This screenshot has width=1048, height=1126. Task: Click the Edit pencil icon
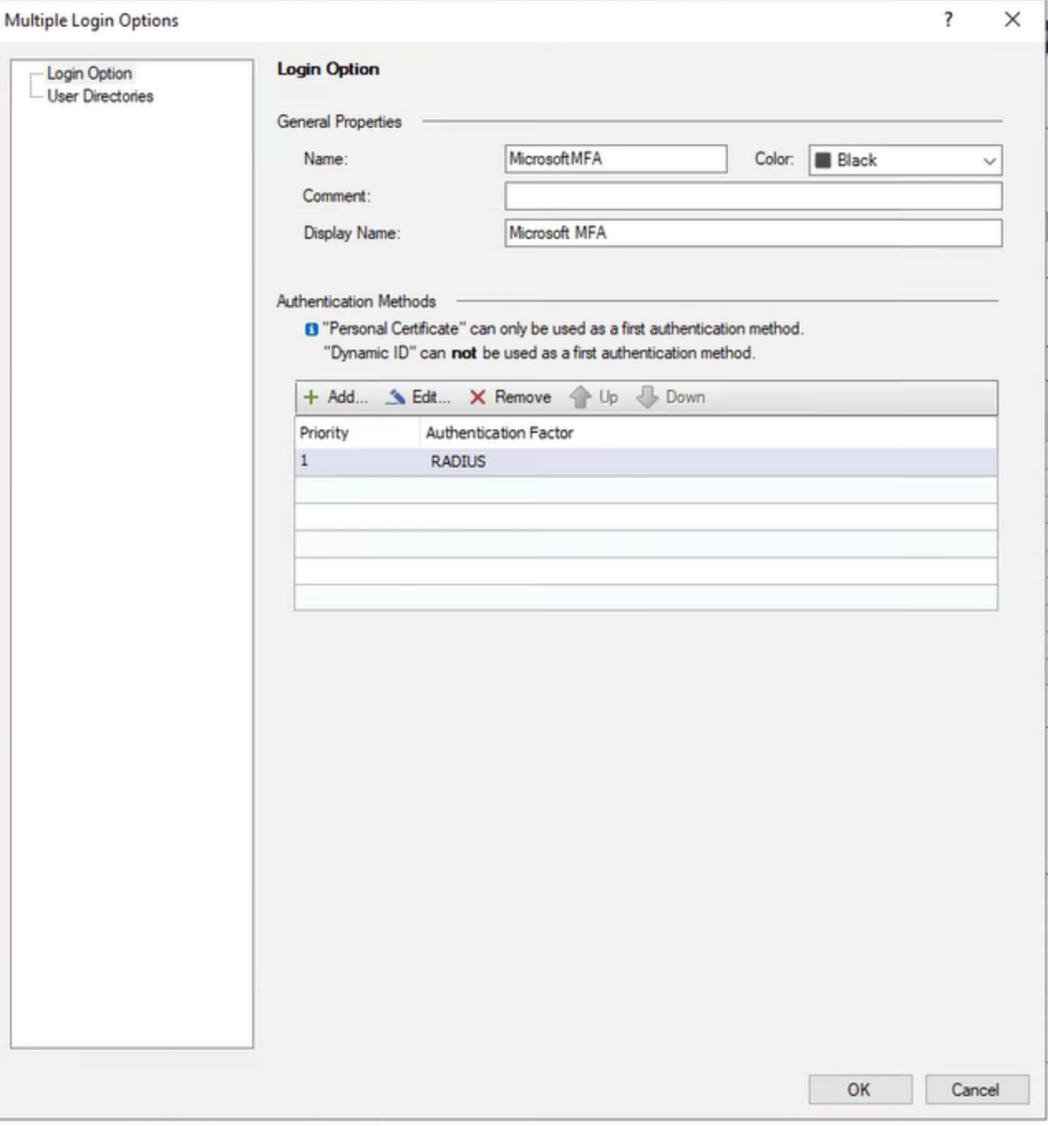point(395,396)
